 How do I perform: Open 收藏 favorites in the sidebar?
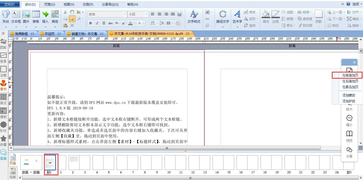(3, 141)
